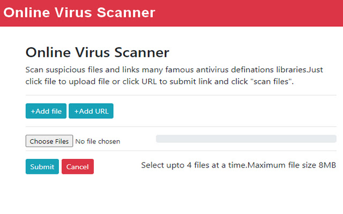343x214 pixels.
Task: Cancel the upload with the red button
Action: tap(77, 167)
